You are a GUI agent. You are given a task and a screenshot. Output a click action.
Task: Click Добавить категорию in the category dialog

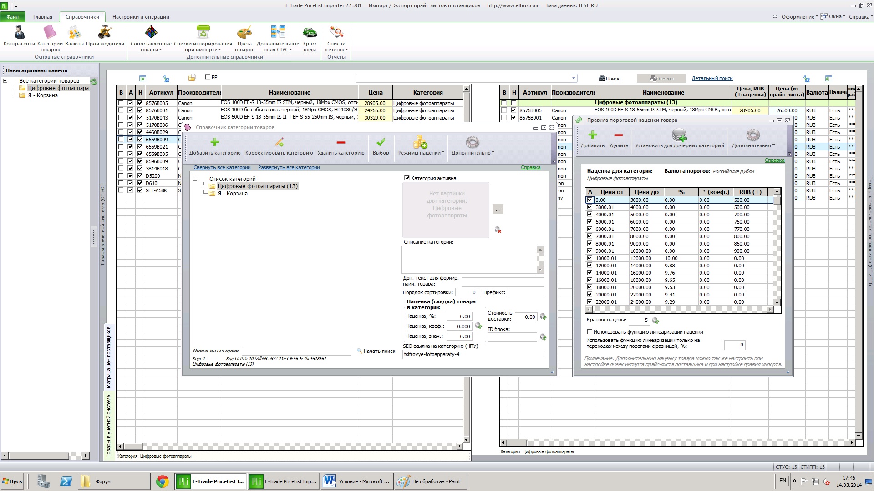(x=215, y=146)
